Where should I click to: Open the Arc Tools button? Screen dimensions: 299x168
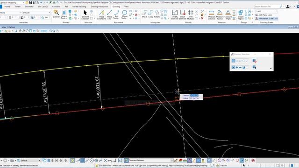tap(116, 14)
